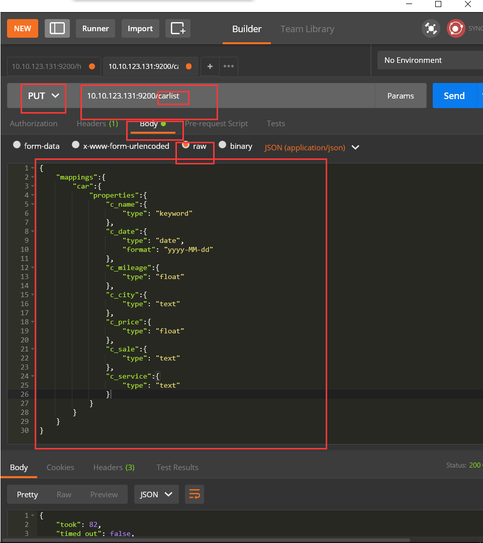
Task: Toggle response line wrap icon
Action: tap(195, 494)
